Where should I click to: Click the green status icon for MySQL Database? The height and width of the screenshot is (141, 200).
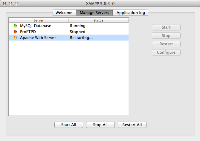coord(15,26)
